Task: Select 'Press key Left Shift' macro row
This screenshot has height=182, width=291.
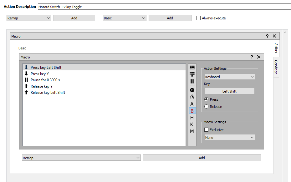Action: coord(104,67)
